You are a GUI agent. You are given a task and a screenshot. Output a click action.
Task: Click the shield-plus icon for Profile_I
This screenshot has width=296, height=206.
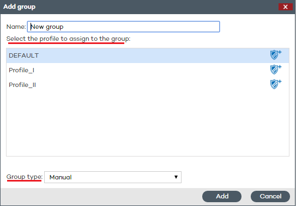coord(276,70)
